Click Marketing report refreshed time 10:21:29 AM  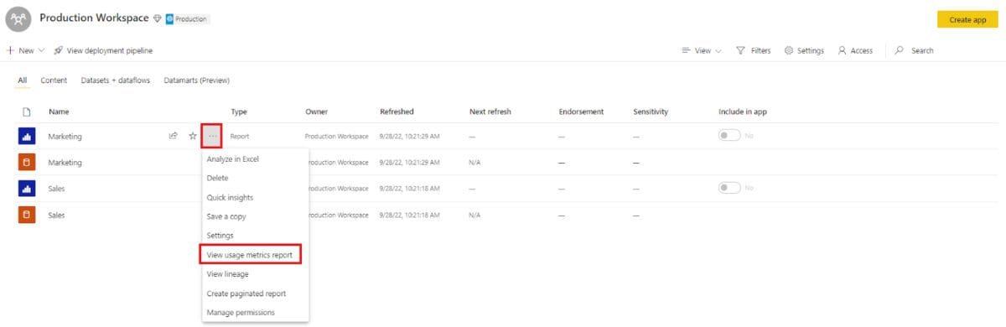coord(409,136)
